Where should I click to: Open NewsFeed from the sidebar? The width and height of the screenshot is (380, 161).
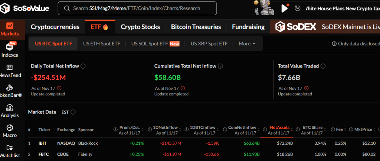tap(10, 71)
